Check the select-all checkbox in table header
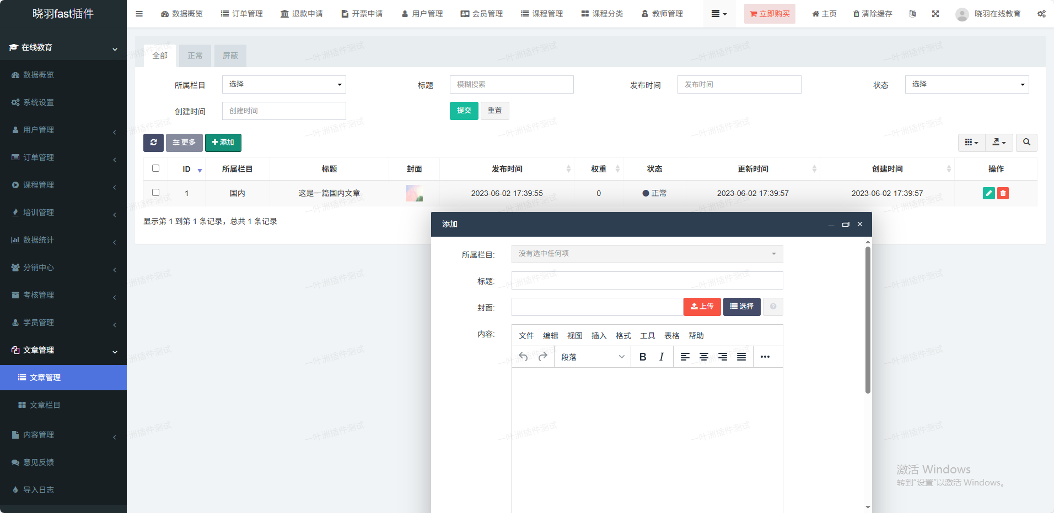The image size is (1054, 513). (155, 168)
